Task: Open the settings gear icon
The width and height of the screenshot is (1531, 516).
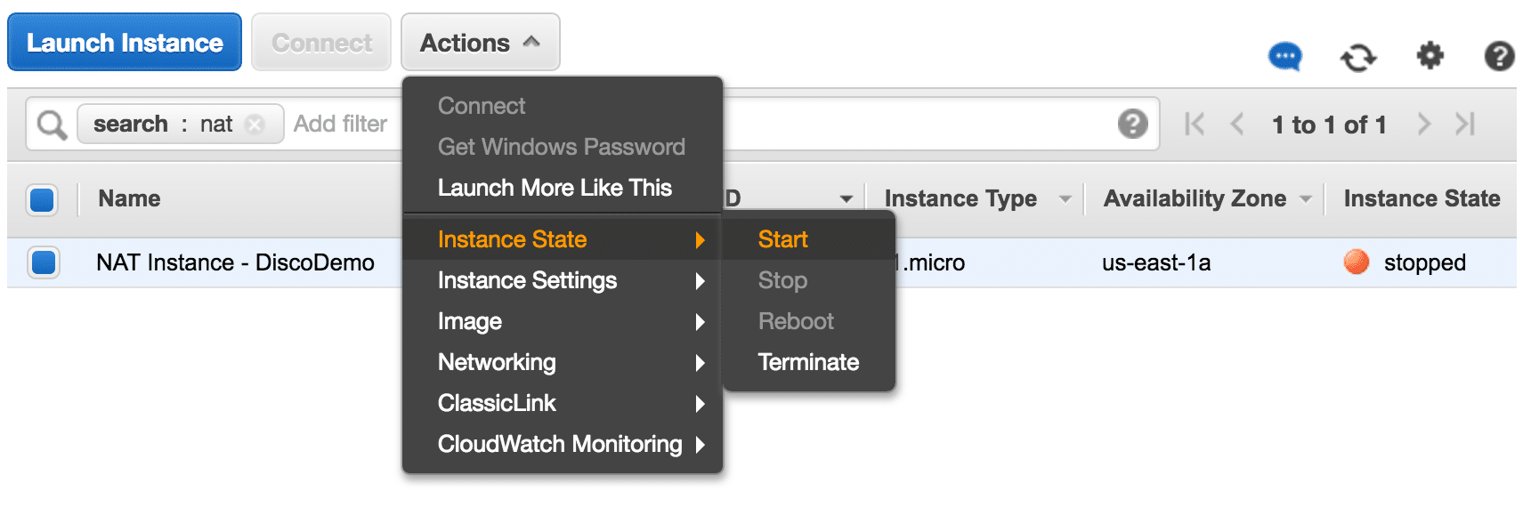Action: tap(1430, 56)
